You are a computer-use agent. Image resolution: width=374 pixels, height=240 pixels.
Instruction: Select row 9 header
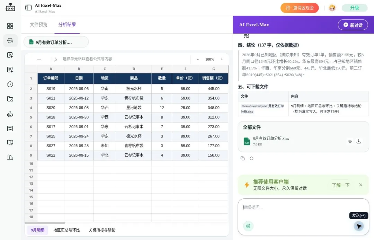[x=31, y=155]
